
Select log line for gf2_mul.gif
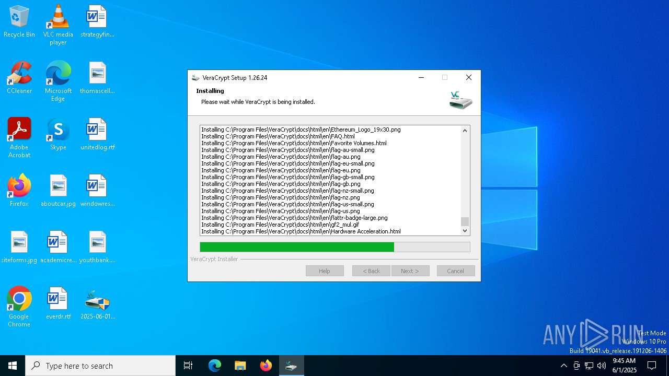pyautogui.click(x=280, y=225)
